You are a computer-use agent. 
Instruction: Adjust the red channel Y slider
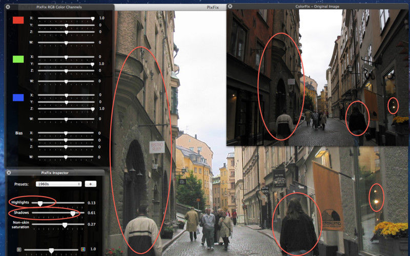coord(66,25)
